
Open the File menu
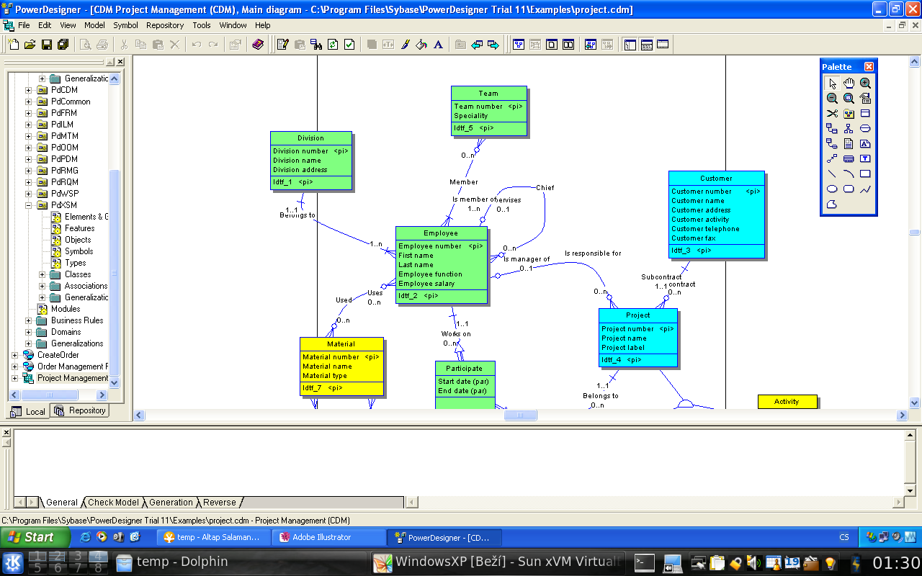click(24, 25)
